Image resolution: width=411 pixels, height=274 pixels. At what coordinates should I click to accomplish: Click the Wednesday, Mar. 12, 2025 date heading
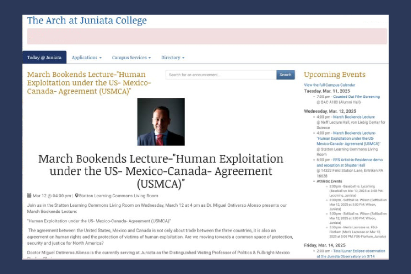pyautogui.click(x=330, y=111)
